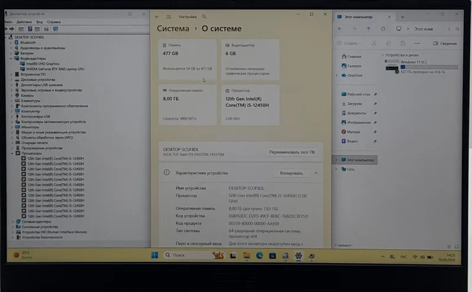Viewport: 472px width, 292px height.
Task: Click the scissors Cut icon in File Explorer
Action: pos(373,43)
